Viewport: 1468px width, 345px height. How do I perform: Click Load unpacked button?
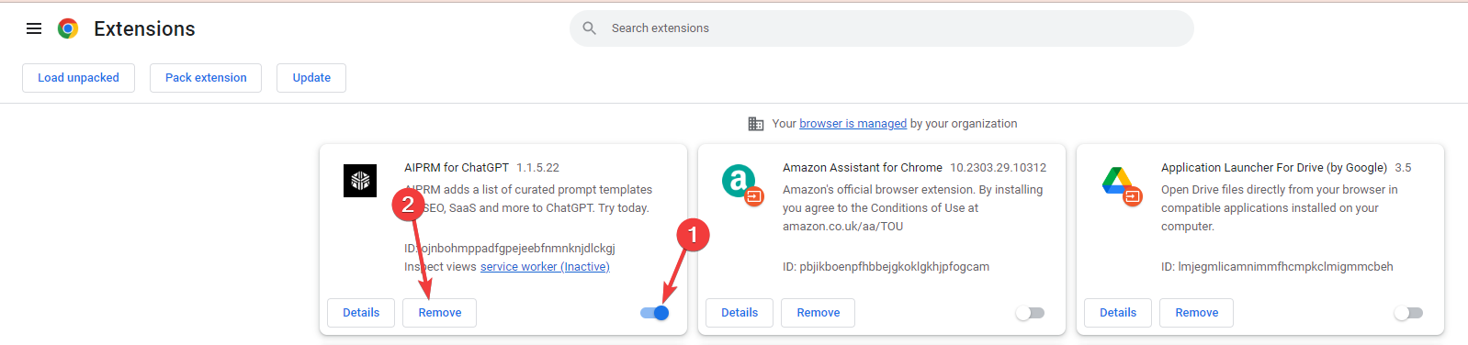(x=78, y=78)
